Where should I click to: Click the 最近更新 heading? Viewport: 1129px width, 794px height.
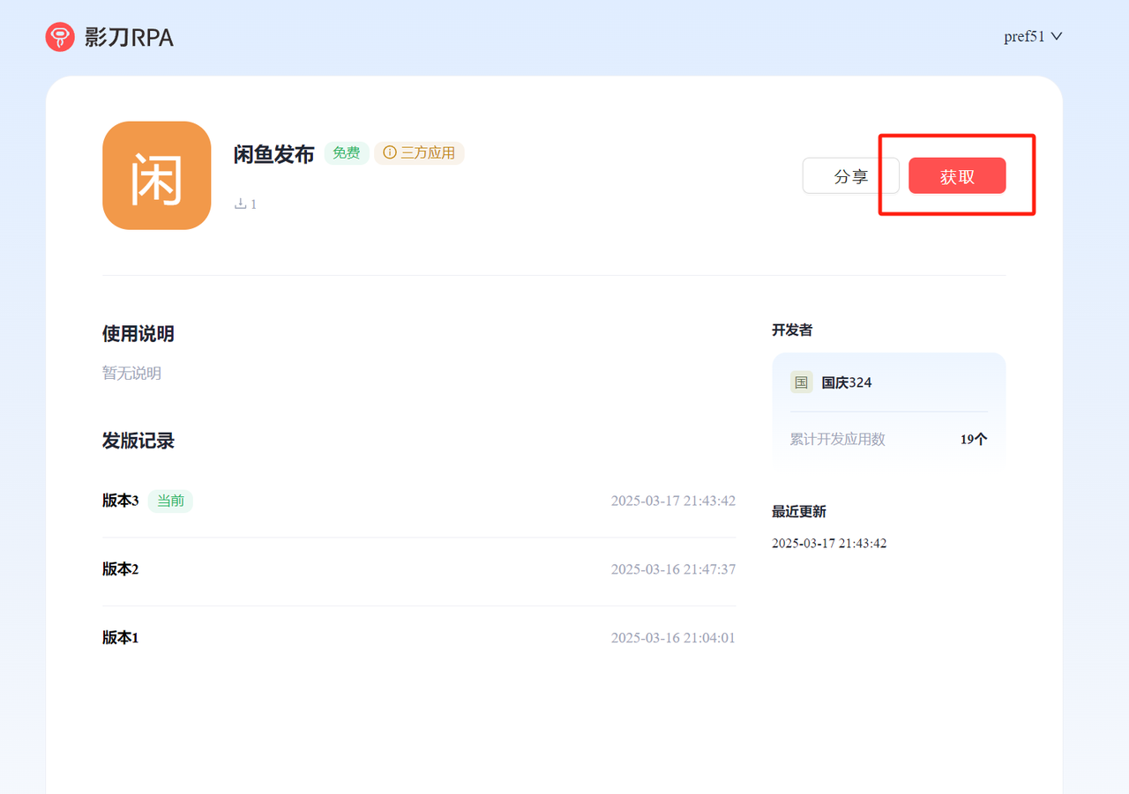tap(799, 511)
